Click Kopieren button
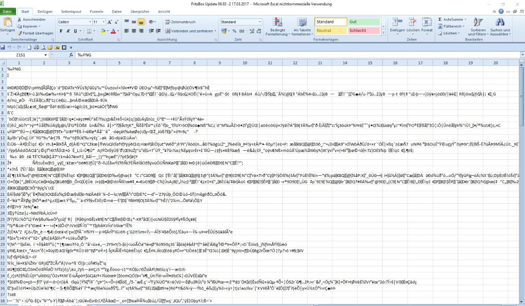 pos(29,26)
